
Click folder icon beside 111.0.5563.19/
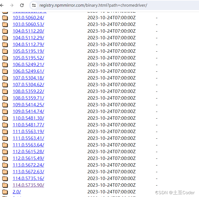coord(5,132)
